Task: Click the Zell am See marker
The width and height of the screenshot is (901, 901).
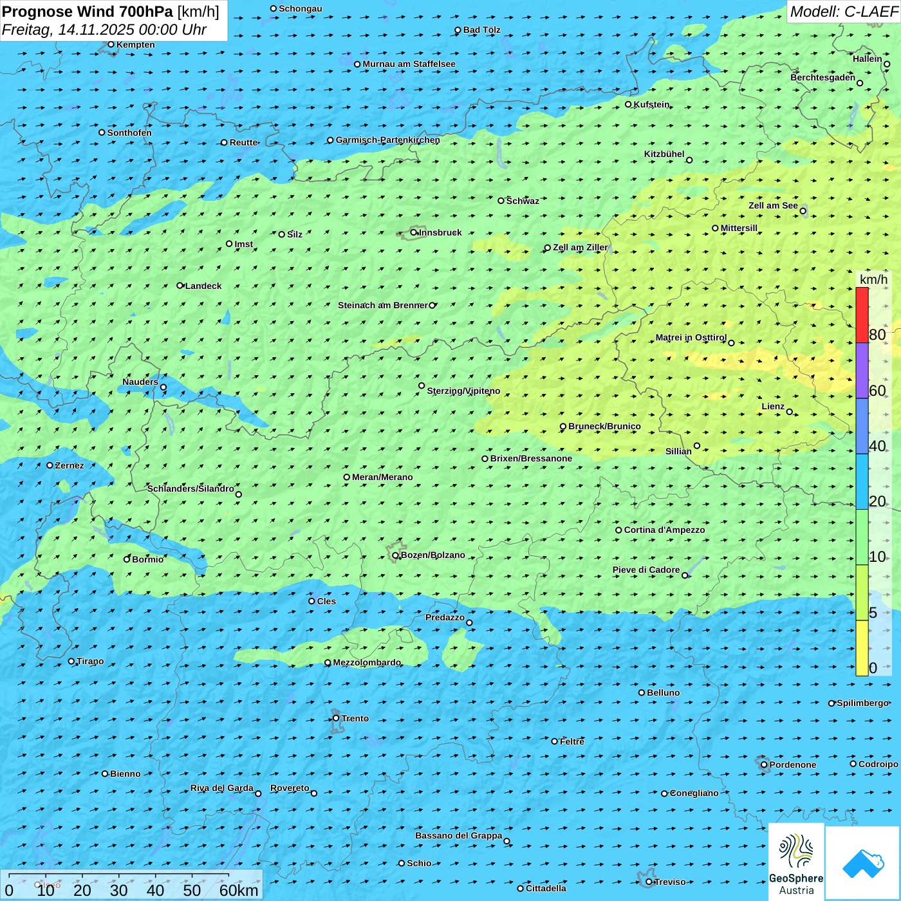Action: click(803, 211)
